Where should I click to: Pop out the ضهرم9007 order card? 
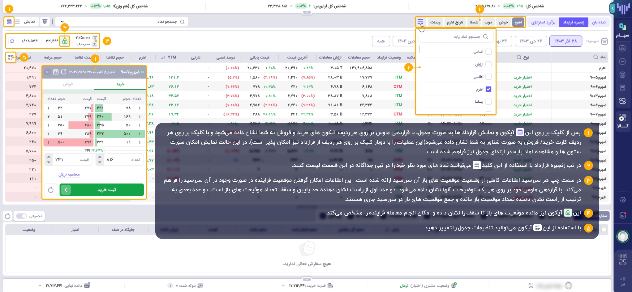[64, 72]
